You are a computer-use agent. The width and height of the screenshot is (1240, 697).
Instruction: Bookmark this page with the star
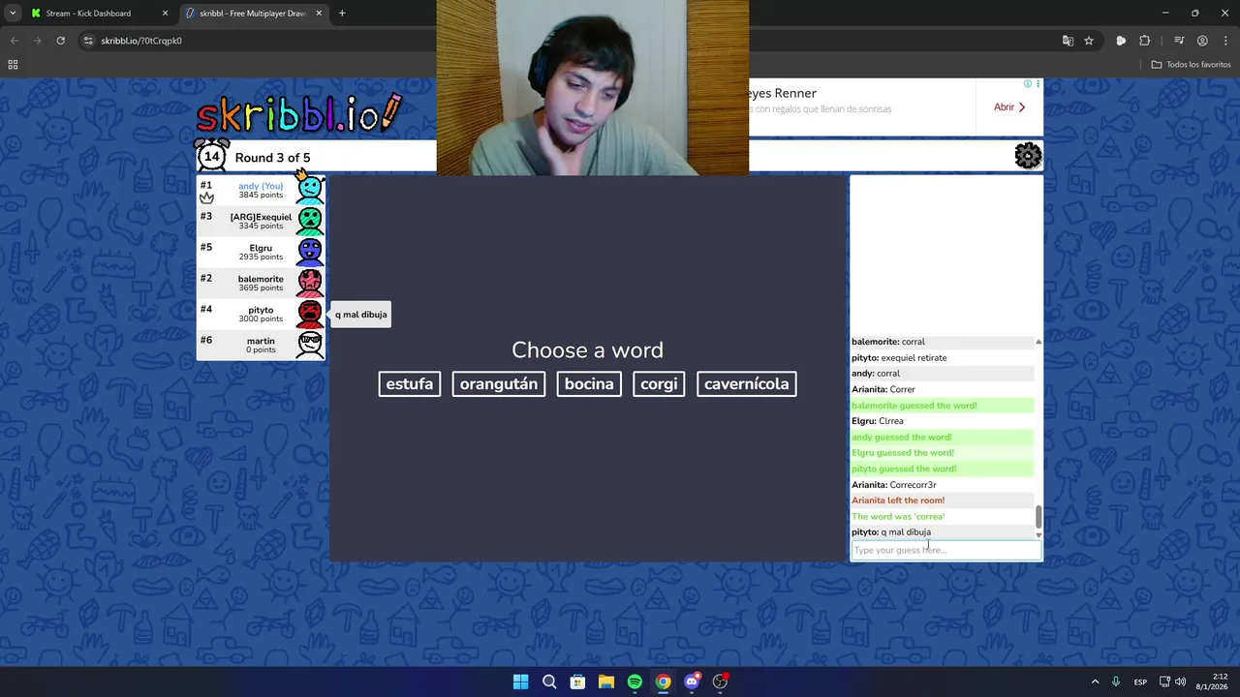1089,41
